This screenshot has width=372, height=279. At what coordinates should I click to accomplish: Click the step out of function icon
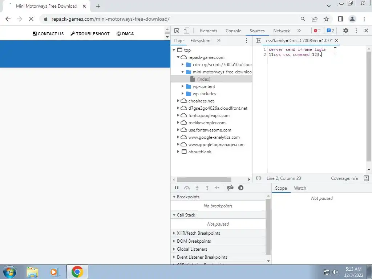[x=207, y=188]
